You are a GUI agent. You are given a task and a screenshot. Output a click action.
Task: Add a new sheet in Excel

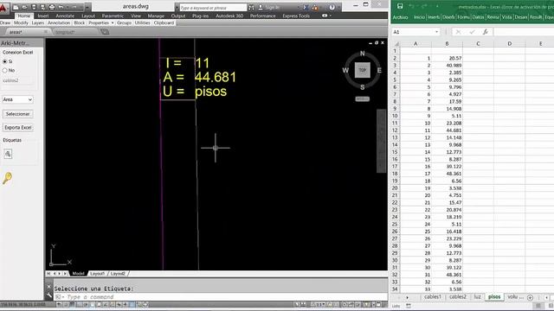[x=530, y=297]
